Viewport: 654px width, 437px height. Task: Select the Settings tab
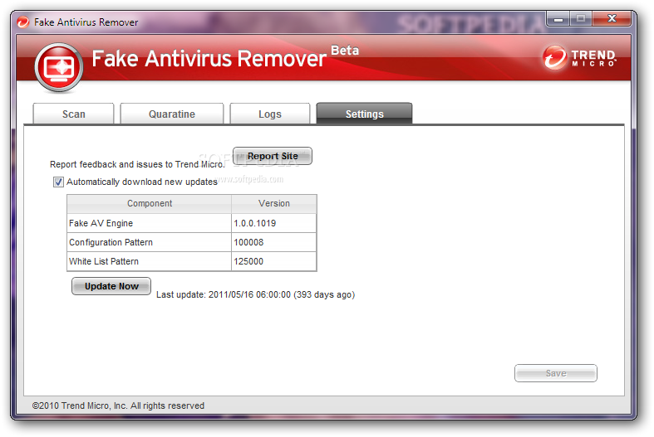pyautogui.click(x=364, y=114)
